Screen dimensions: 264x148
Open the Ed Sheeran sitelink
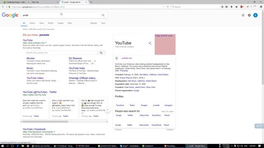tap(75, 58)
